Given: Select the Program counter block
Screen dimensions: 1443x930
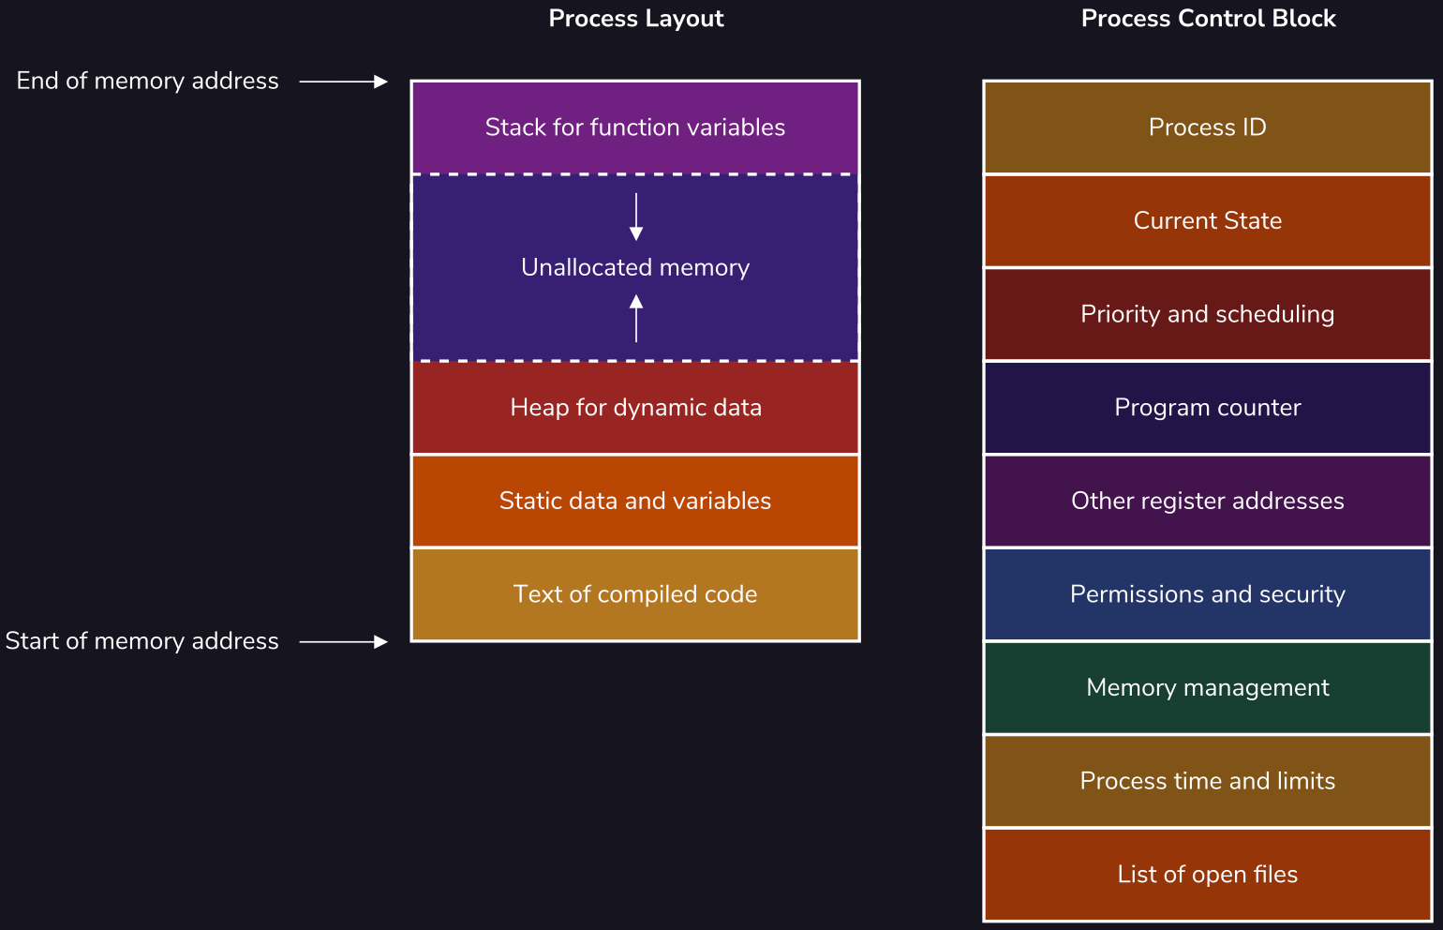Looking at the screenshot, I should click(x=1207, y=408).
